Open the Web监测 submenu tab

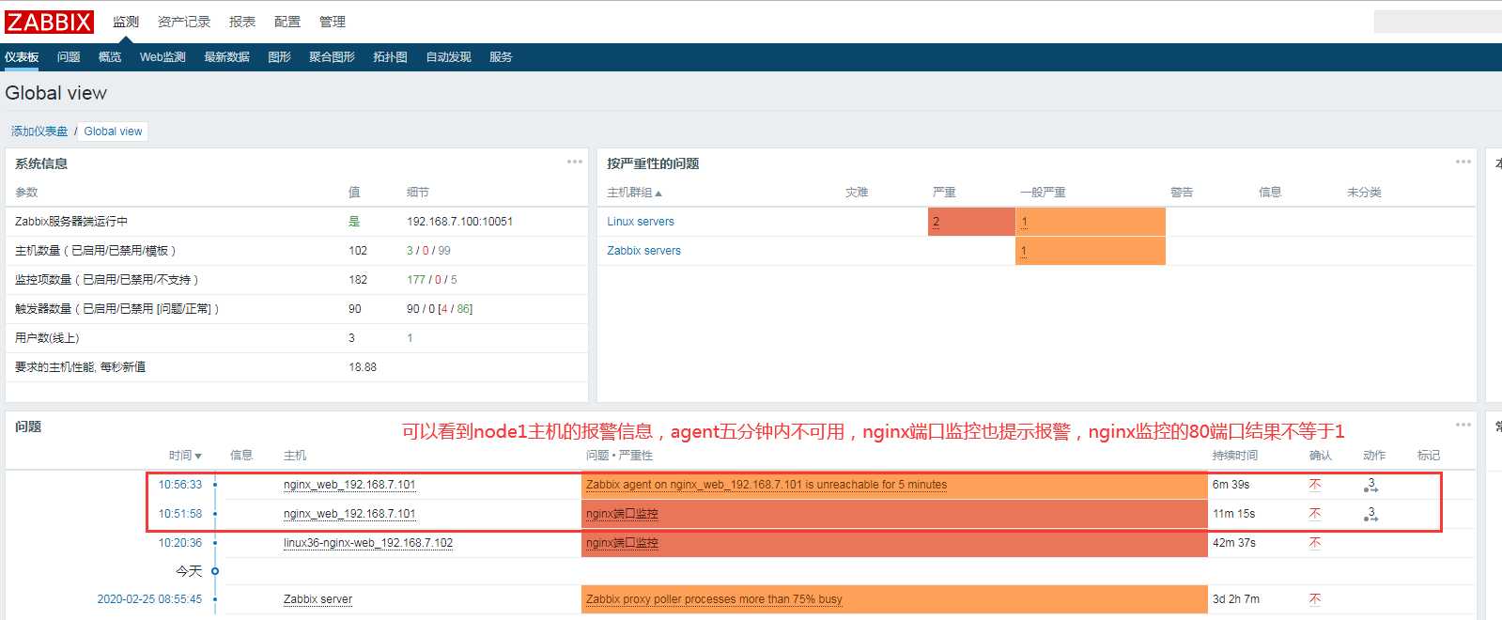163,57
